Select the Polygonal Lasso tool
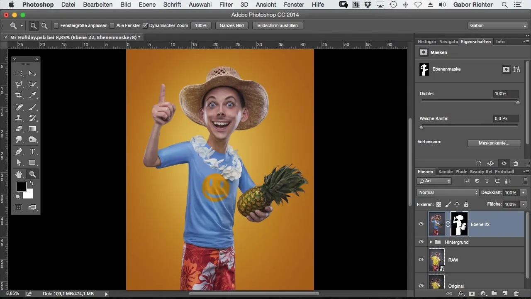The width and height of the screenshot is (531, 299). pos(19,84)
